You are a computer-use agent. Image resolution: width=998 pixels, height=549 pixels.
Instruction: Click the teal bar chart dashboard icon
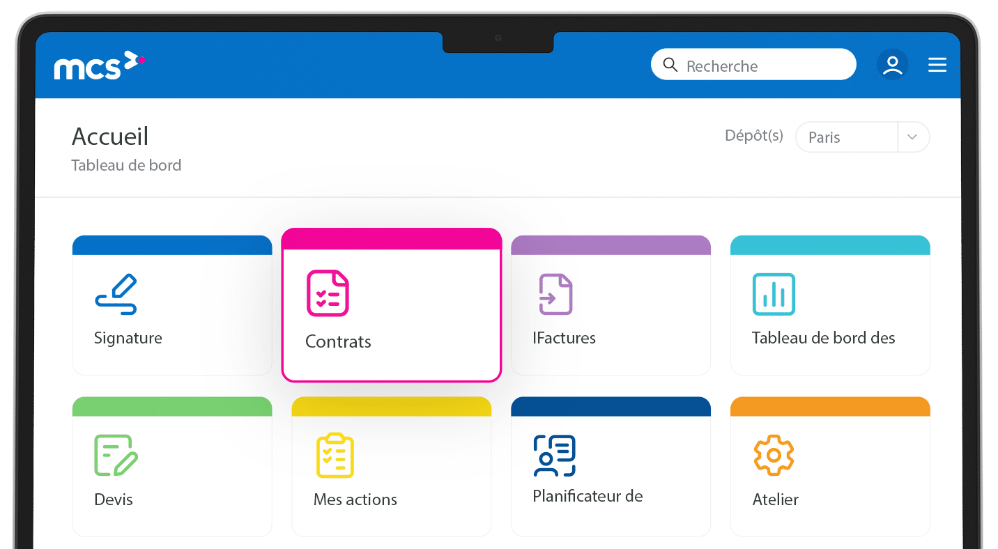pos(774,294)
